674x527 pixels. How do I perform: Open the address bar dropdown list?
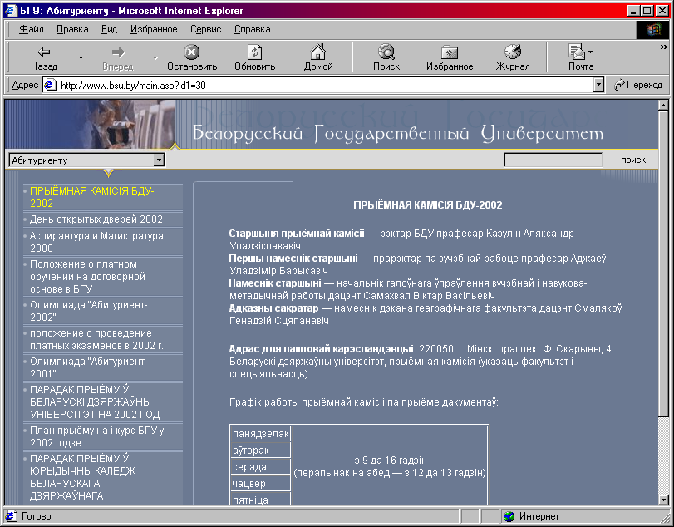pos(598,85)
